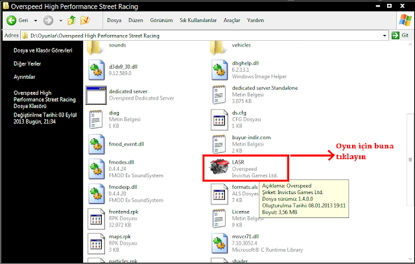The image size is (415, 264).
Task: Select the ds.cfg file icon
Action: (x=219, y=120)
